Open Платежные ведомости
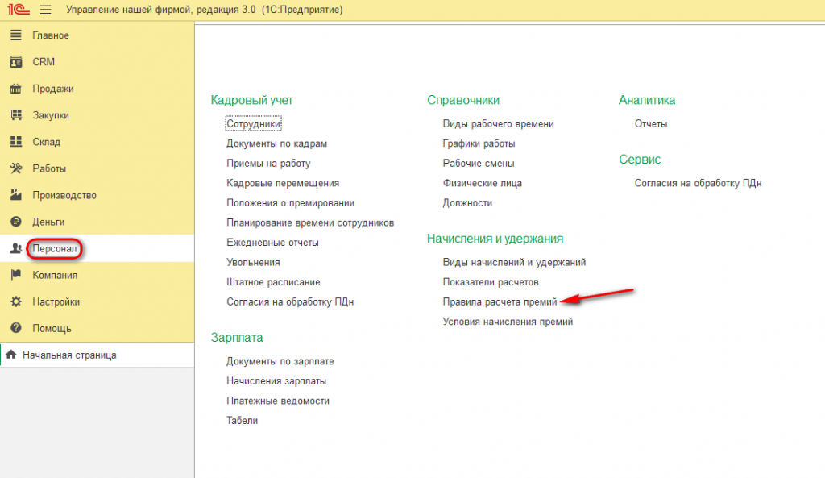The height and width of the screenshot is (478, 825). click(x=278, y=401)
